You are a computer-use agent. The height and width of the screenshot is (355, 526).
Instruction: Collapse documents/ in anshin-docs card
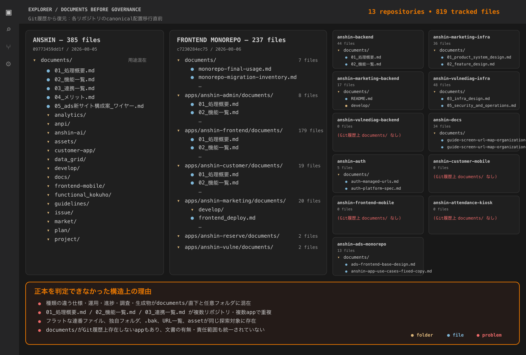(x=435, y=133)
